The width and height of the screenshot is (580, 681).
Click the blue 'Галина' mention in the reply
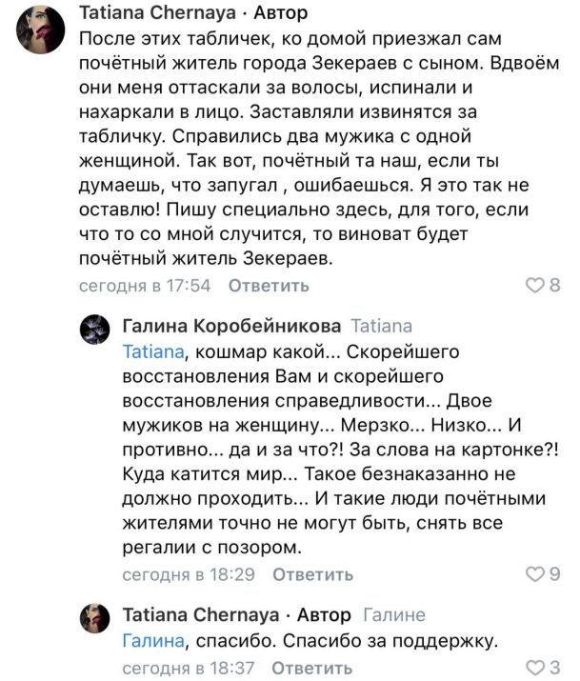coord(153,641)
